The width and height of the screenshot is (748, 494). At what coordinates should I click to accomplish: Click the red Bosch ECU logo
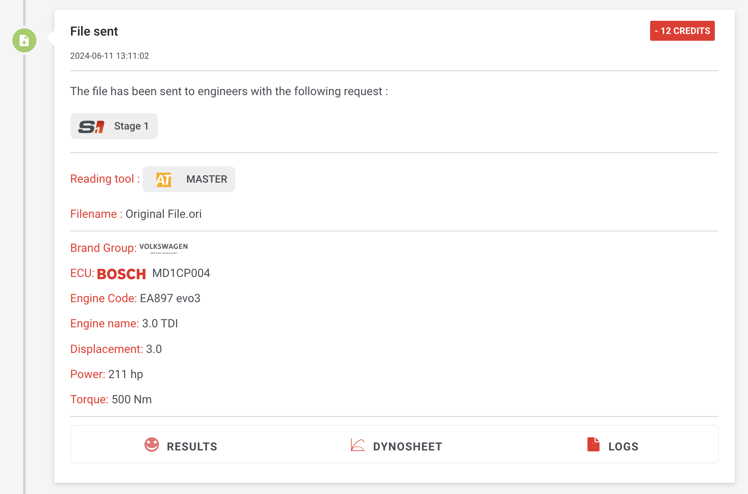point(121,274)
